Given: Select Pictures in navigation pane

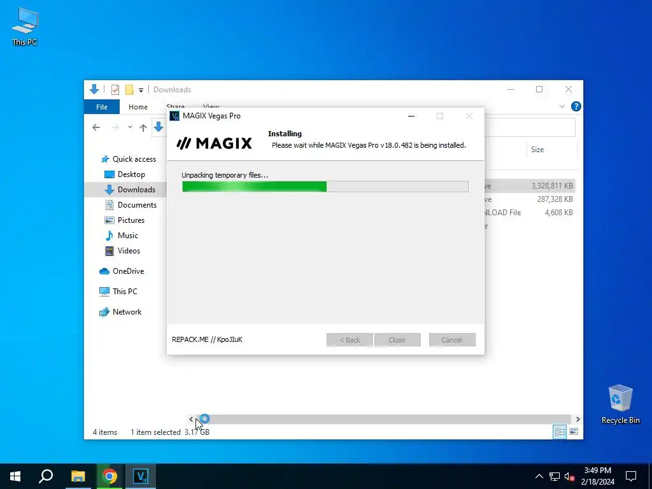Looking at the screenshot, I should pos(124,220).
